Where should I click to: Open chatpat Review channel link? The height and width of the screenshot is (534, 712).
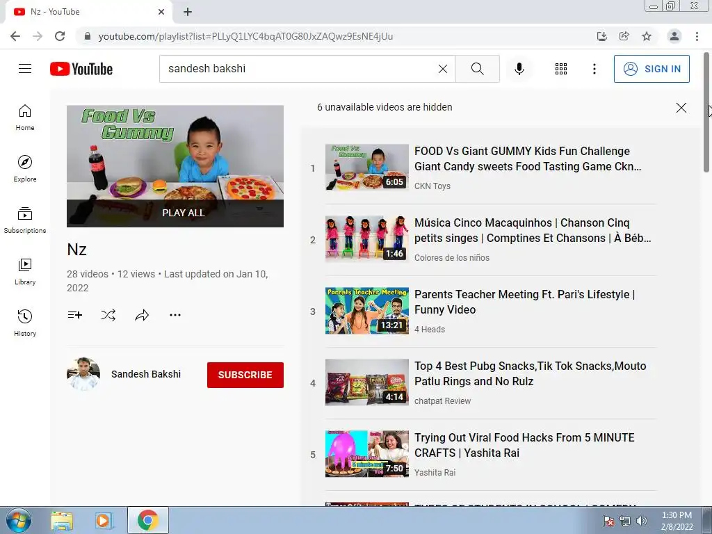[x=442, y=401]
